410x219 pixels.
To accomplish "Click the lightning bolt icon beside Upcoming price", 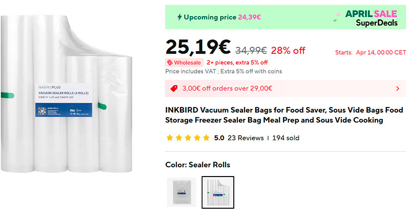I will pos(179,17).
